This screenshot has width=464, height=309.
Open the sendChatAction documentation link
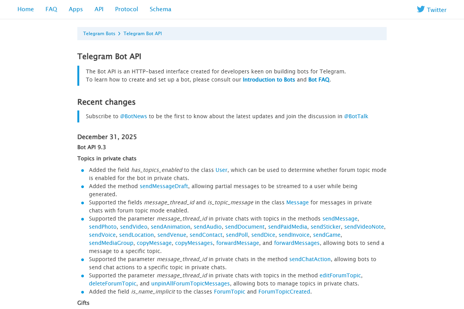[310, 259]
